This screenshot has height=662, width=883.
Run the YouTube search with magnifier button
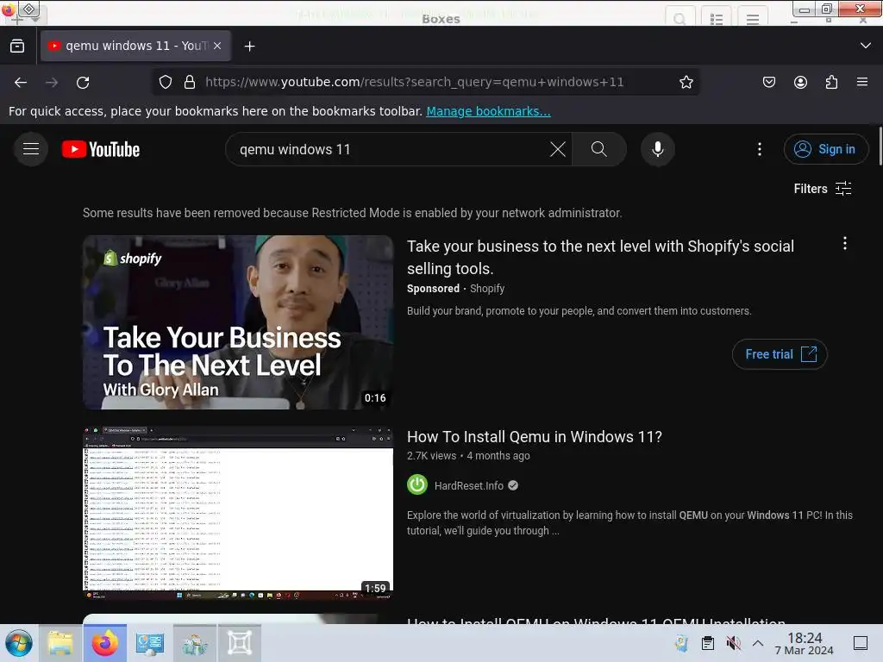(599, 149)
